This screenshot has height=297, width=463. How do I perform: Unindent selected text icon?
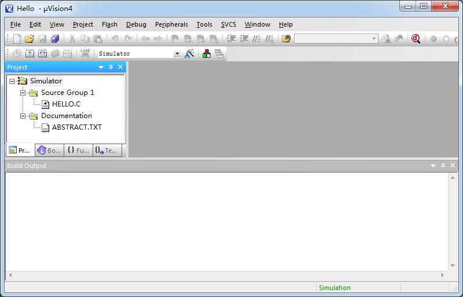click(x=244, y=39)
